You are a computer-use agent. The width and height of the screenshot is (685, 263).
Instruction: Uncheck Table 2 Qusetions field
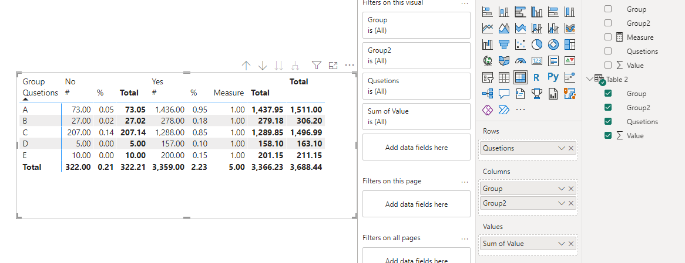point(608,121)
